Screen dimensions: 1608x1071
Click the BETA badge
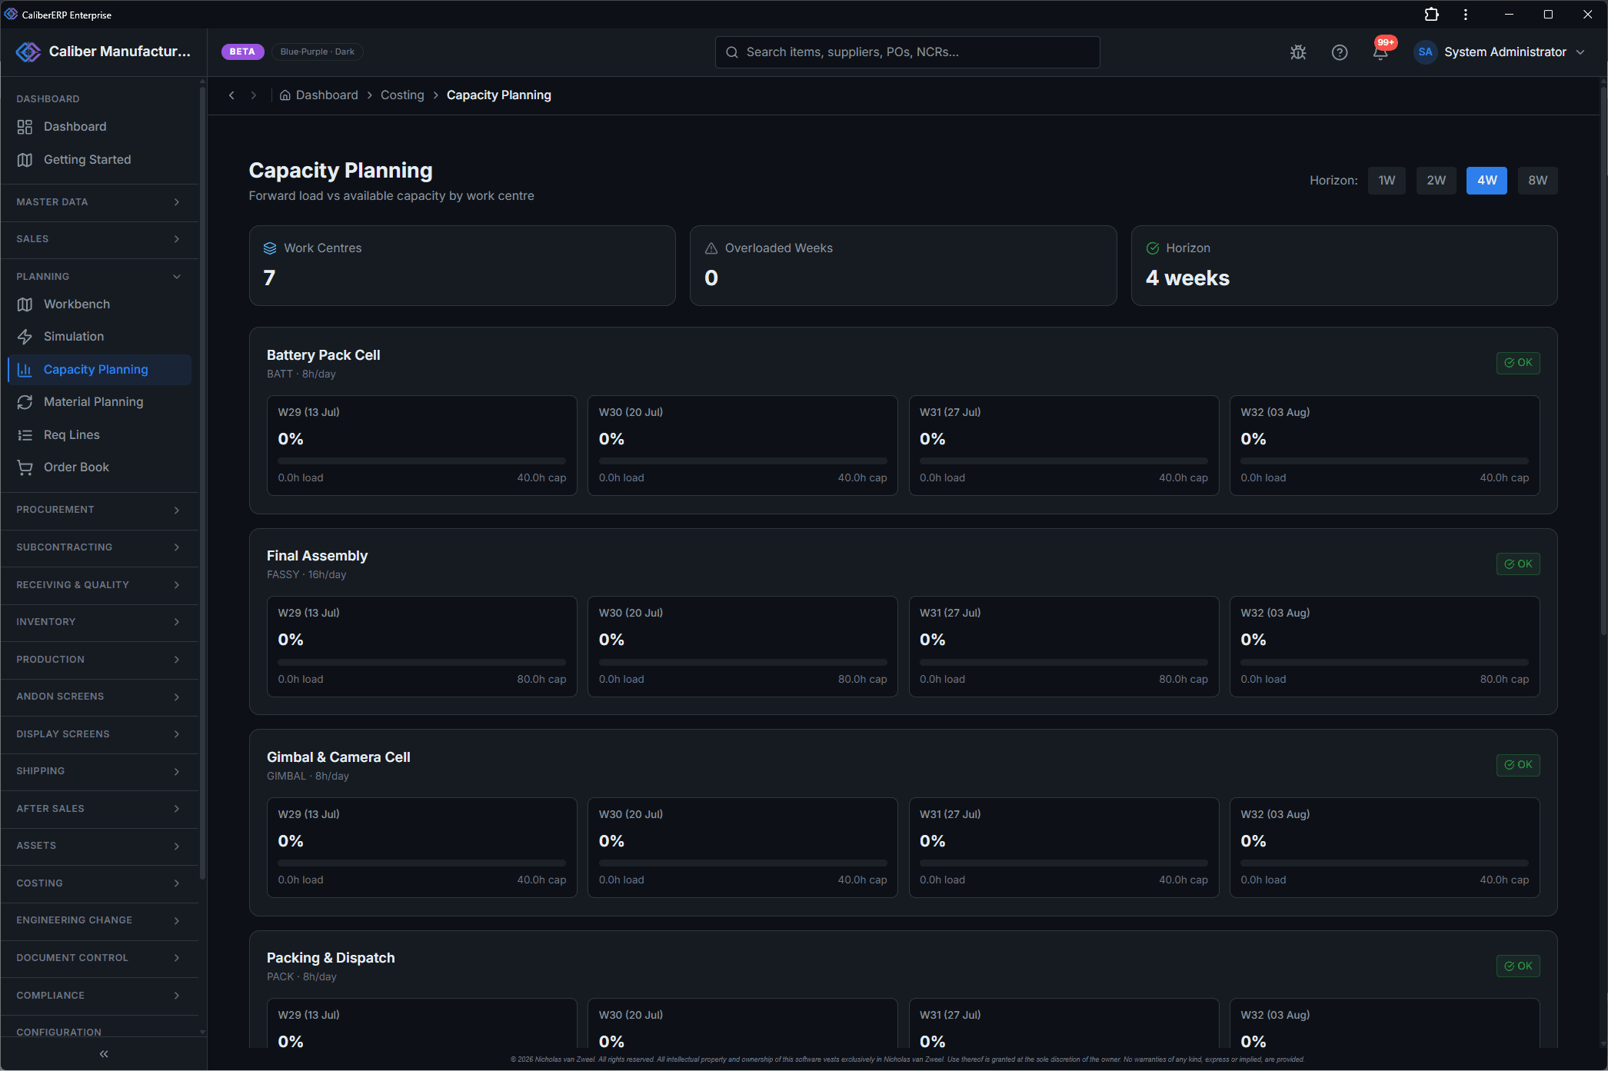tap(242, 52)
